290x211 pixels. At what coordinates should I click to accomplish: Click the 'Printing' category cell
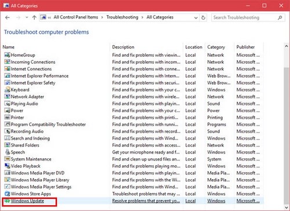(x=215, y=118)
